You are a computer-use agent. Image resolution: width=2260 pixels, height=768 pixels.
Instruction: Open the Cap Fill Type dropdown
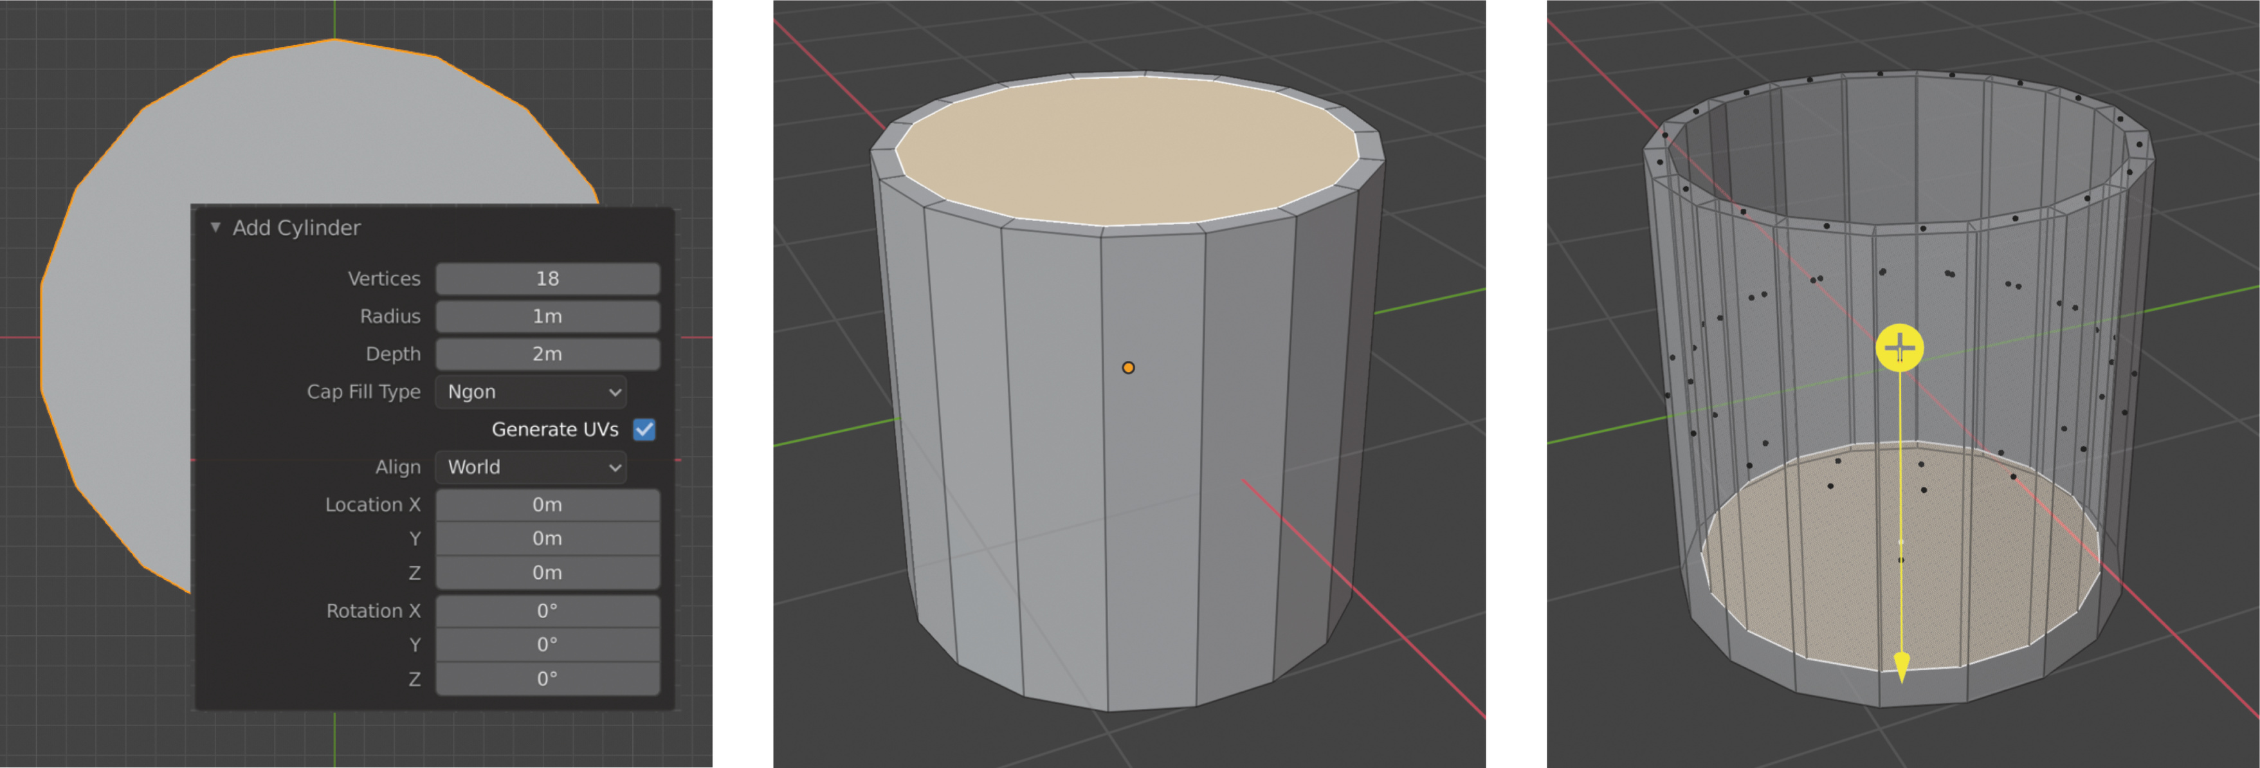(x=531, y=392)
